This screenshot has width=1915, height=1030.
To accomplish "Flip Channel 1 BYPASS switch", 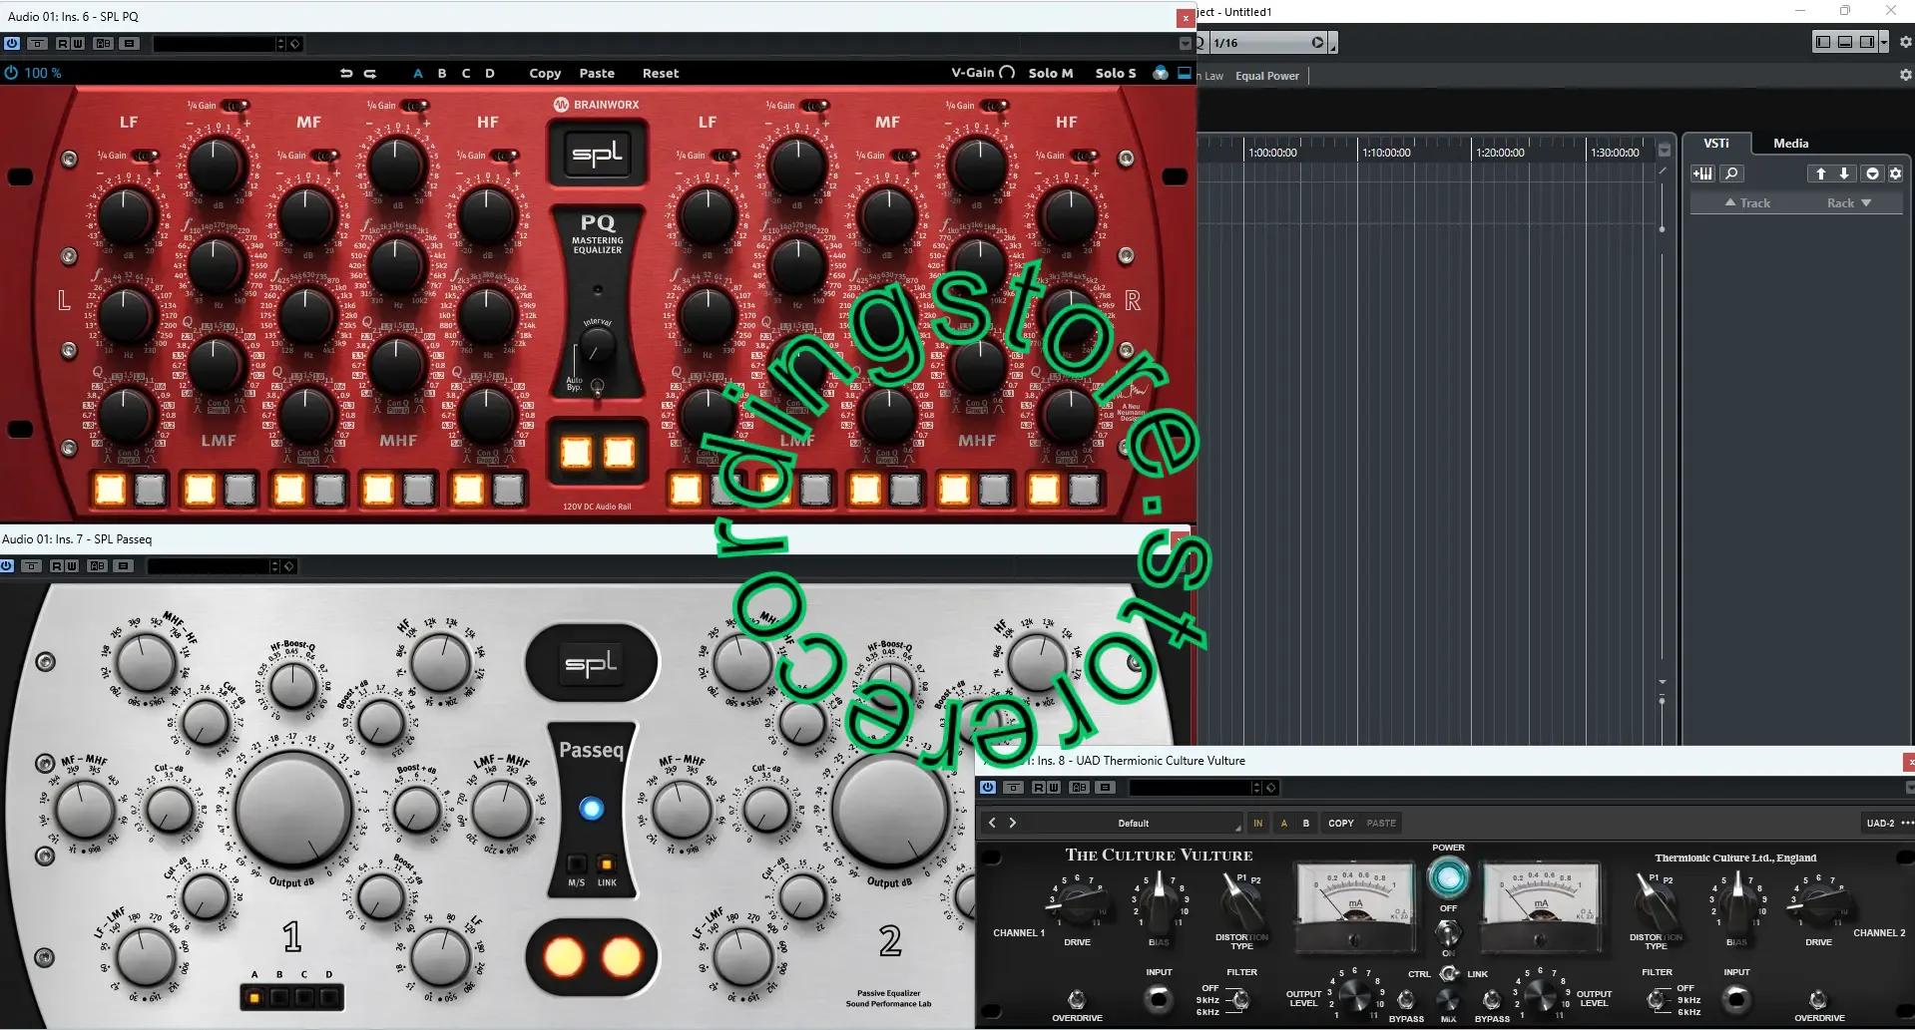I will click(1405, 999).
